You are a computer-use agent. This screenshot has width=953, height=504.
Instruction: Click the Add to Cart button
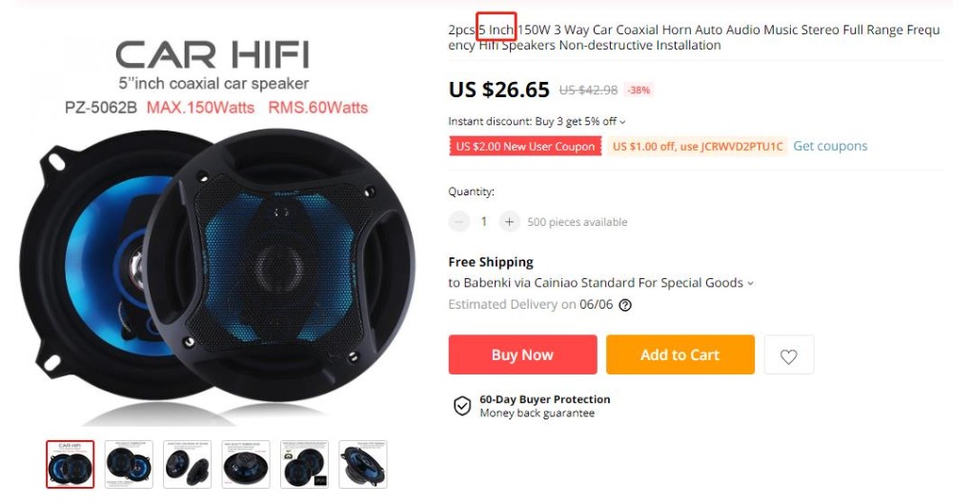point(680,354)
